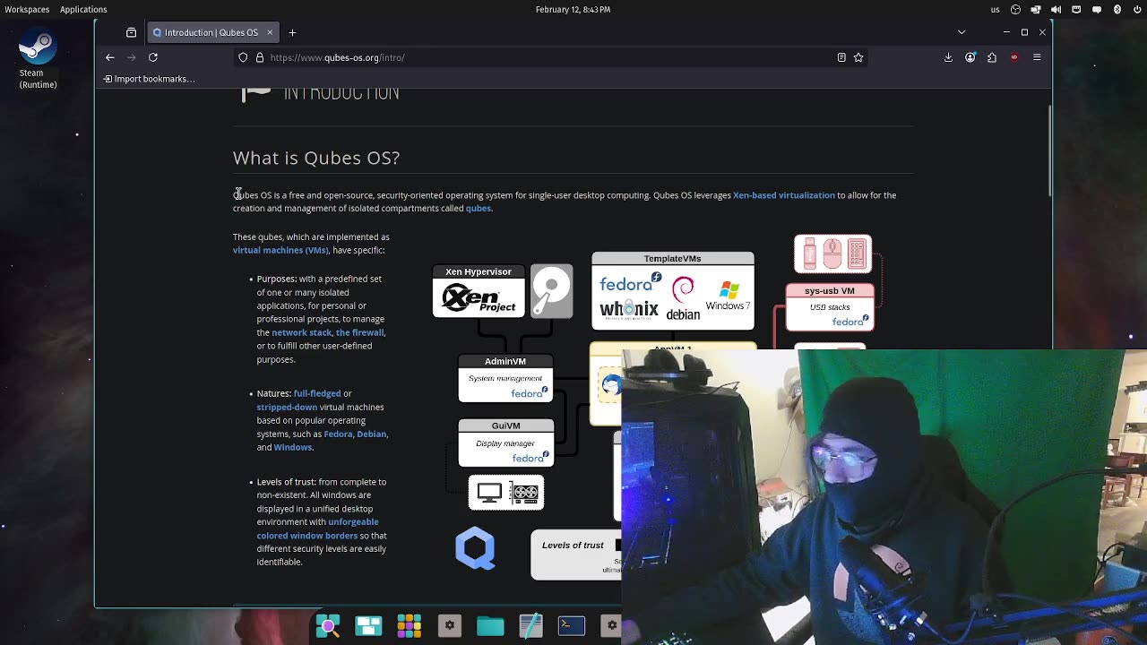Open the Firefox account menu

[x=970, y=57]
